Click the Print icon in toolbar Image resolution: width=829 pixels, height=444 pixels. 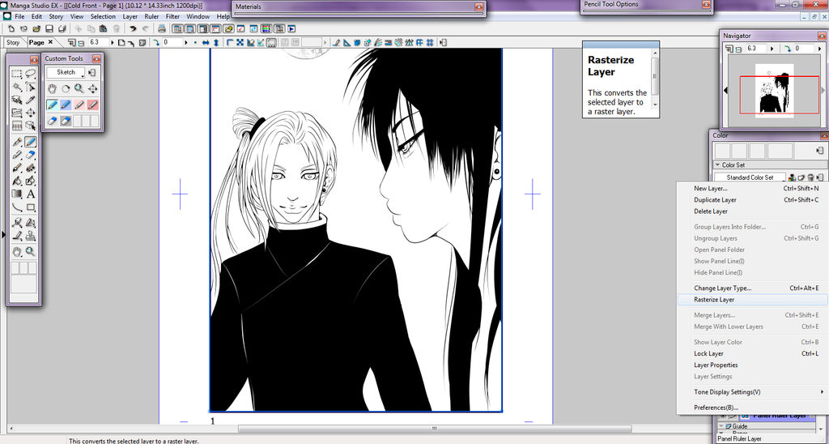(62, 29)
